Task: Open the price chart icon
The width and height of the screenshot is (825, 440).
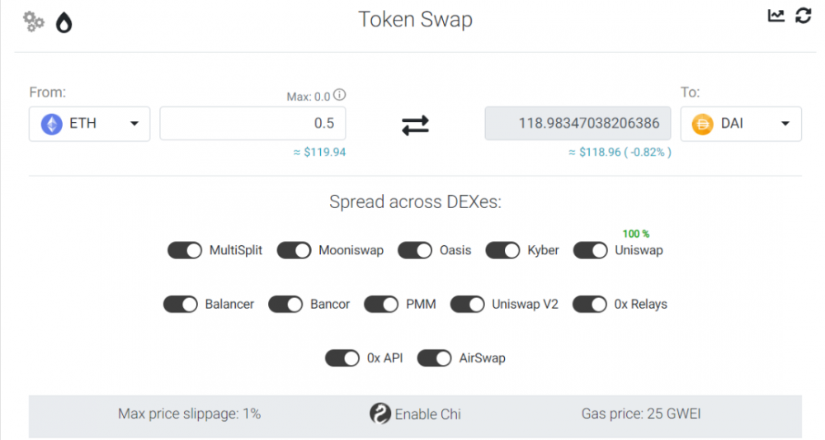Action: (775, 16)
